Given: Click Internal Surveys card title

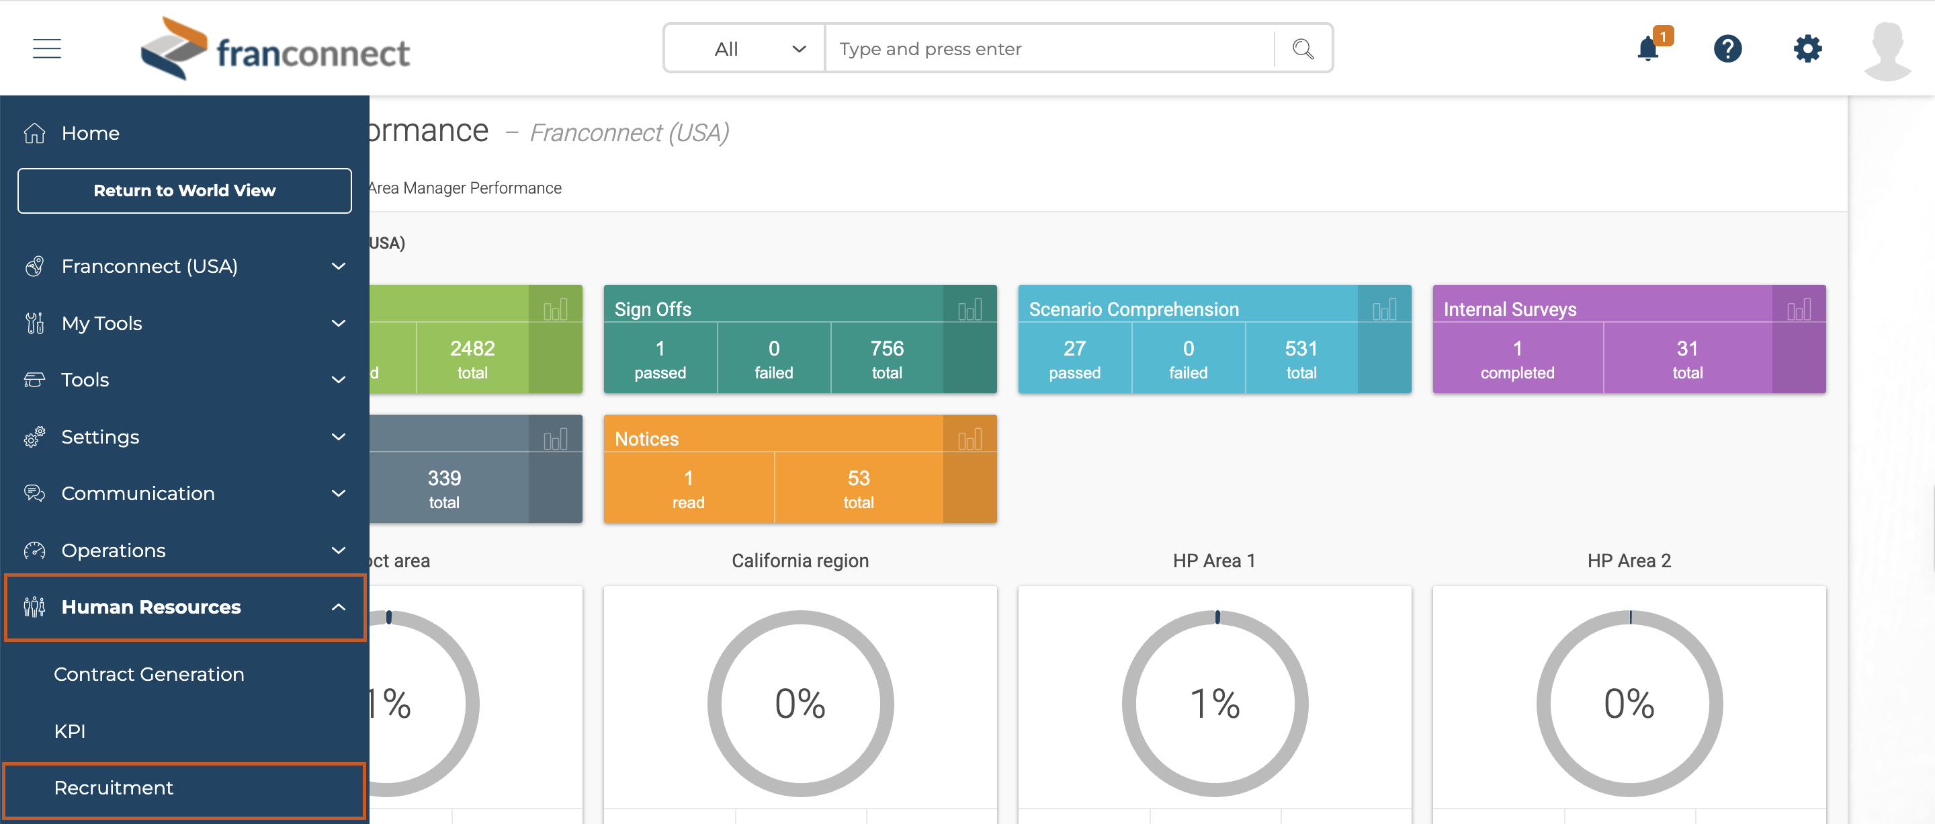Looking at the screenshot, I should pyautogui.click(x=1510, y=309).
